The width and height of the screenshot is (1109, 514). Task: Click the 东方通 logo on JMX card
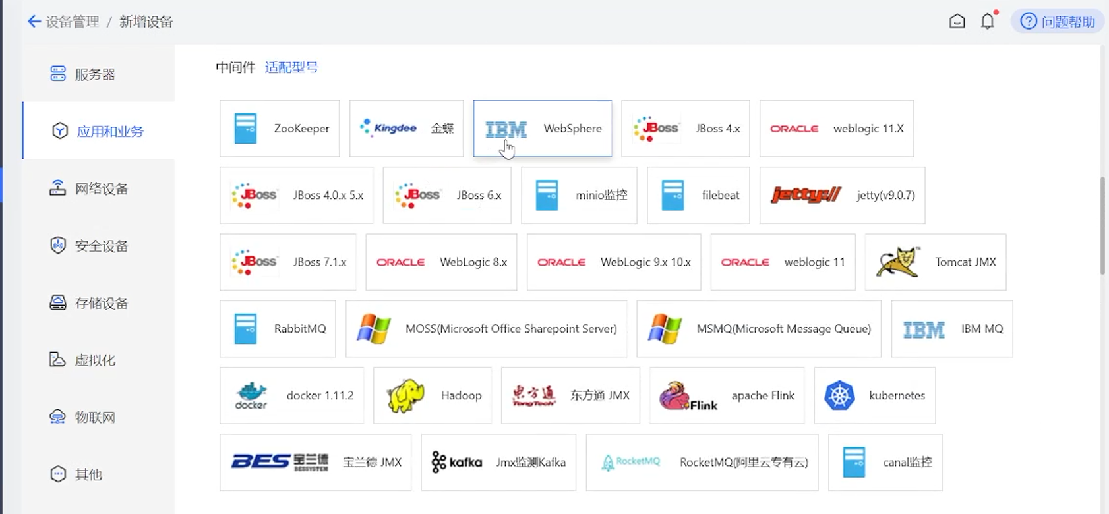pos(533,395)
